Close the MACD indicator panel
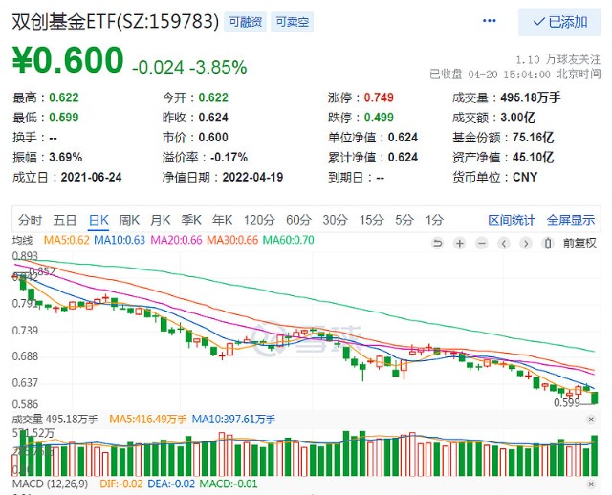 (x=591, y=484)
